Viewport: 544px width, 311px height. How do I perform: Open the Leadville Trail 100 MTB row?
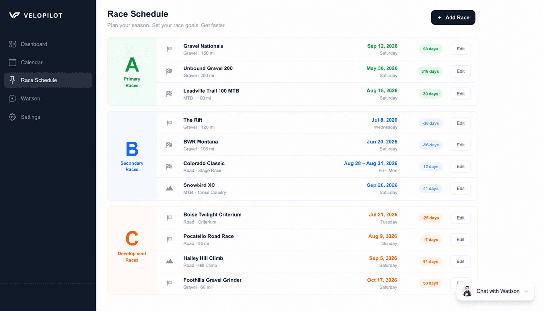pyautogui.click(x=316, y=94)
